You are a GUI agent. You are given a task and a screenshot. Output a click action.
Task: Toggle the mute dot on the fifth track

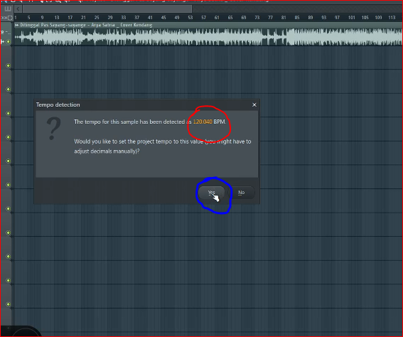(x=9, y=137)
